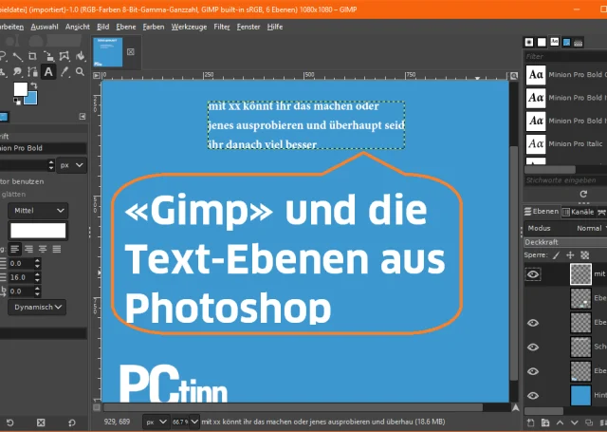This screenshot has height=432, width=607.
Task: Open the Farben menu
Action: tap(154, 27)
